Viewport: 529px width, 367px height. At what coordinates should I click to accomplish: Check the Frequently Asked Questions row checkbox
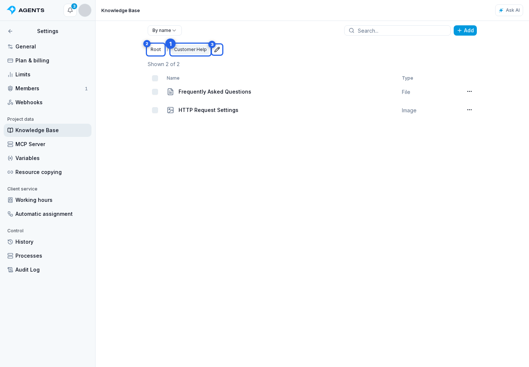pyautogui.click(x=155, y=92)
